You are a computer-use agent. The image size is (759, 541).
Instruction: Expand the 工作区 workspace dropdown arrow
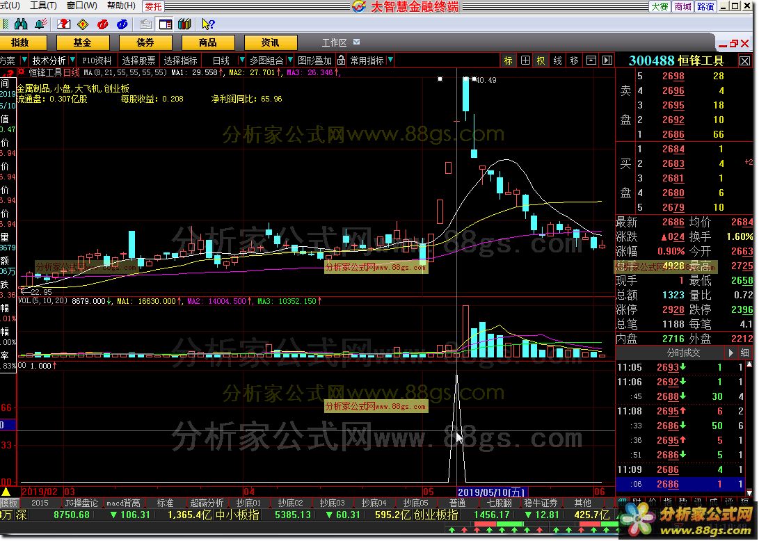pyautogui.click(x=357, y=42)
